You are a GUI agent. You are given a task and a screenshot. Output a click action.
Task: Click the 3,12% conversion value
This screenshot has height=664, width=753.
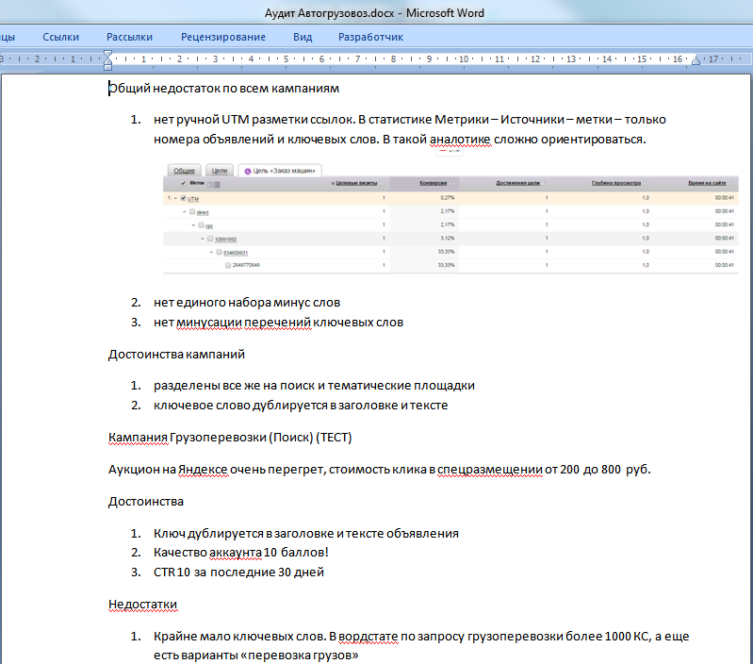447,239
